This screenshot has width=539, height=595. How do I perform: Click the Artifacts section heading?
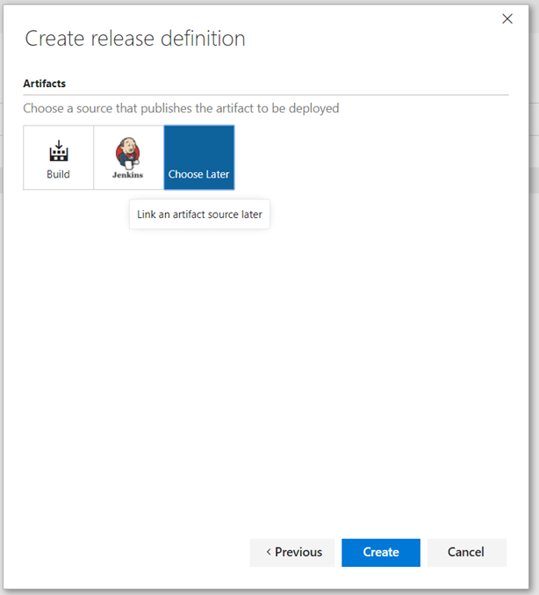[45, 83]
